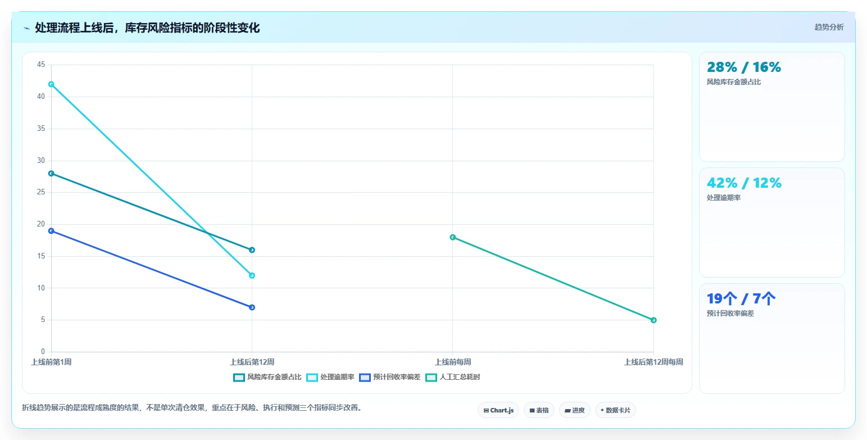Click the 42% / 12% metric card
Viewport: 867px width, 440px height.
(771, 223)
